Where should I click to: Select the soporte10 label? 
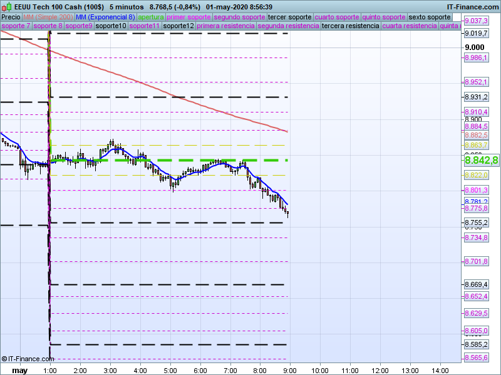[111, 26]
